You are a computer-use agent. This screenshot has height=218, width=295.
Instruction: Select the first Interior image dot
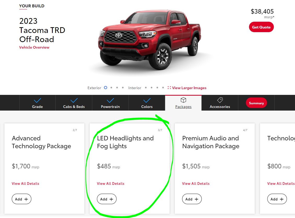click(x=146, y=88)
